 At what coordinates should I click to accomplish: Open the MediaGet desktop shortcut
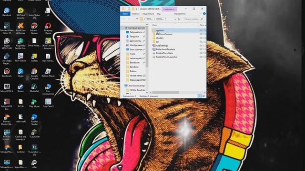point(34,88)
